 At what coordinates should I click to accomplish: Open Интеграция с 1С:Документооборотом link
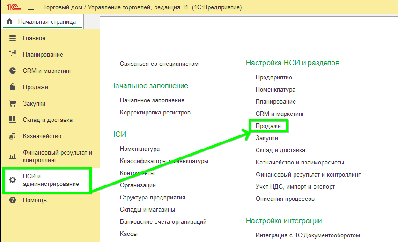pos(308,235)
